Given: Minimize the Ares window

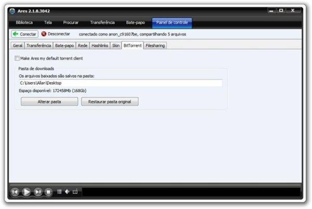Looking at the screenshot, I should click(x=271, y=11).
